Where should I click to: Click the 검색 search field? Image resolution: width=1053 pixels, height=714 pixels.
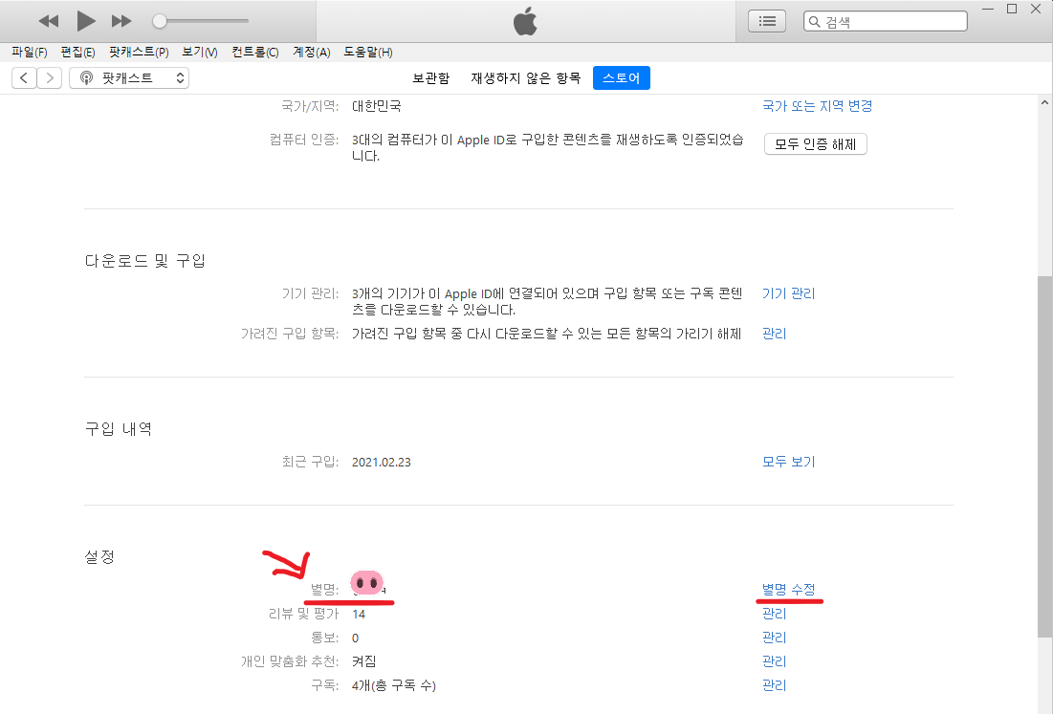[885, 21]
